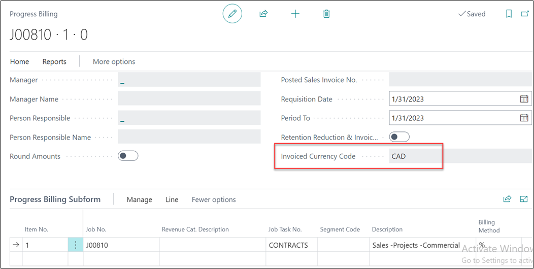Open page in new window icon

525,14
